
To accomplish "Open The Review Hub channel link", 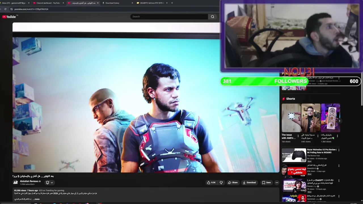I will [x=313, y=156].
